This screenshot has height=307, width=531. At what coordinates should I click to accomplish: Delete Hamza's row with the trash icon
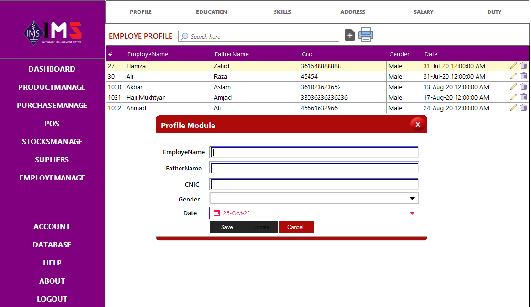524,66
